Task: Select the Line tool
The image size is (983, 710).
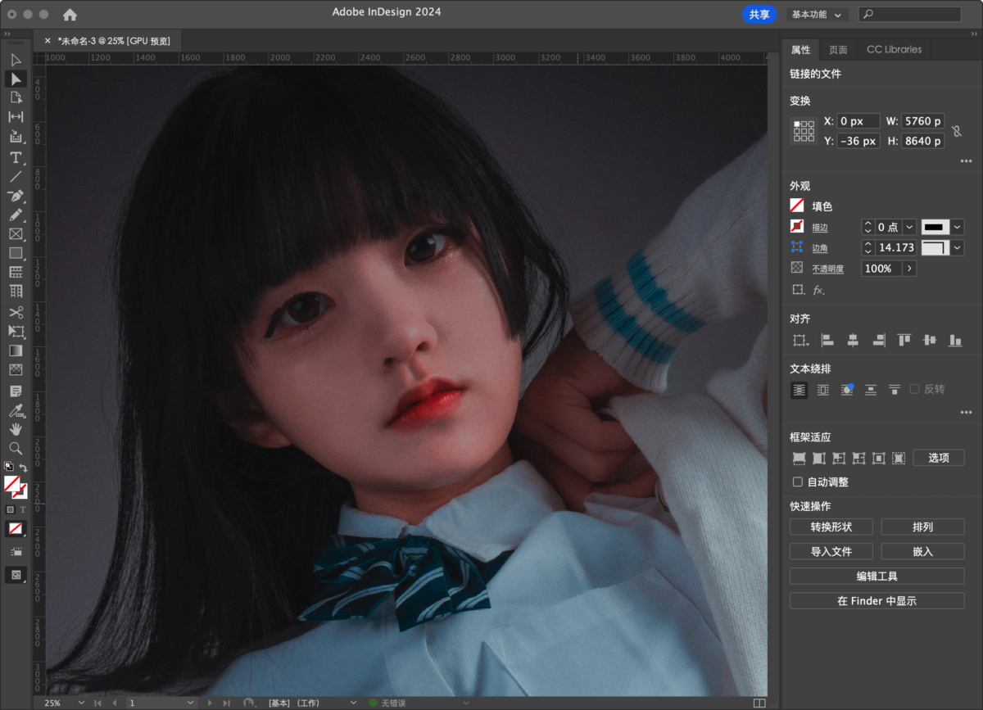Action: [16, 176]
